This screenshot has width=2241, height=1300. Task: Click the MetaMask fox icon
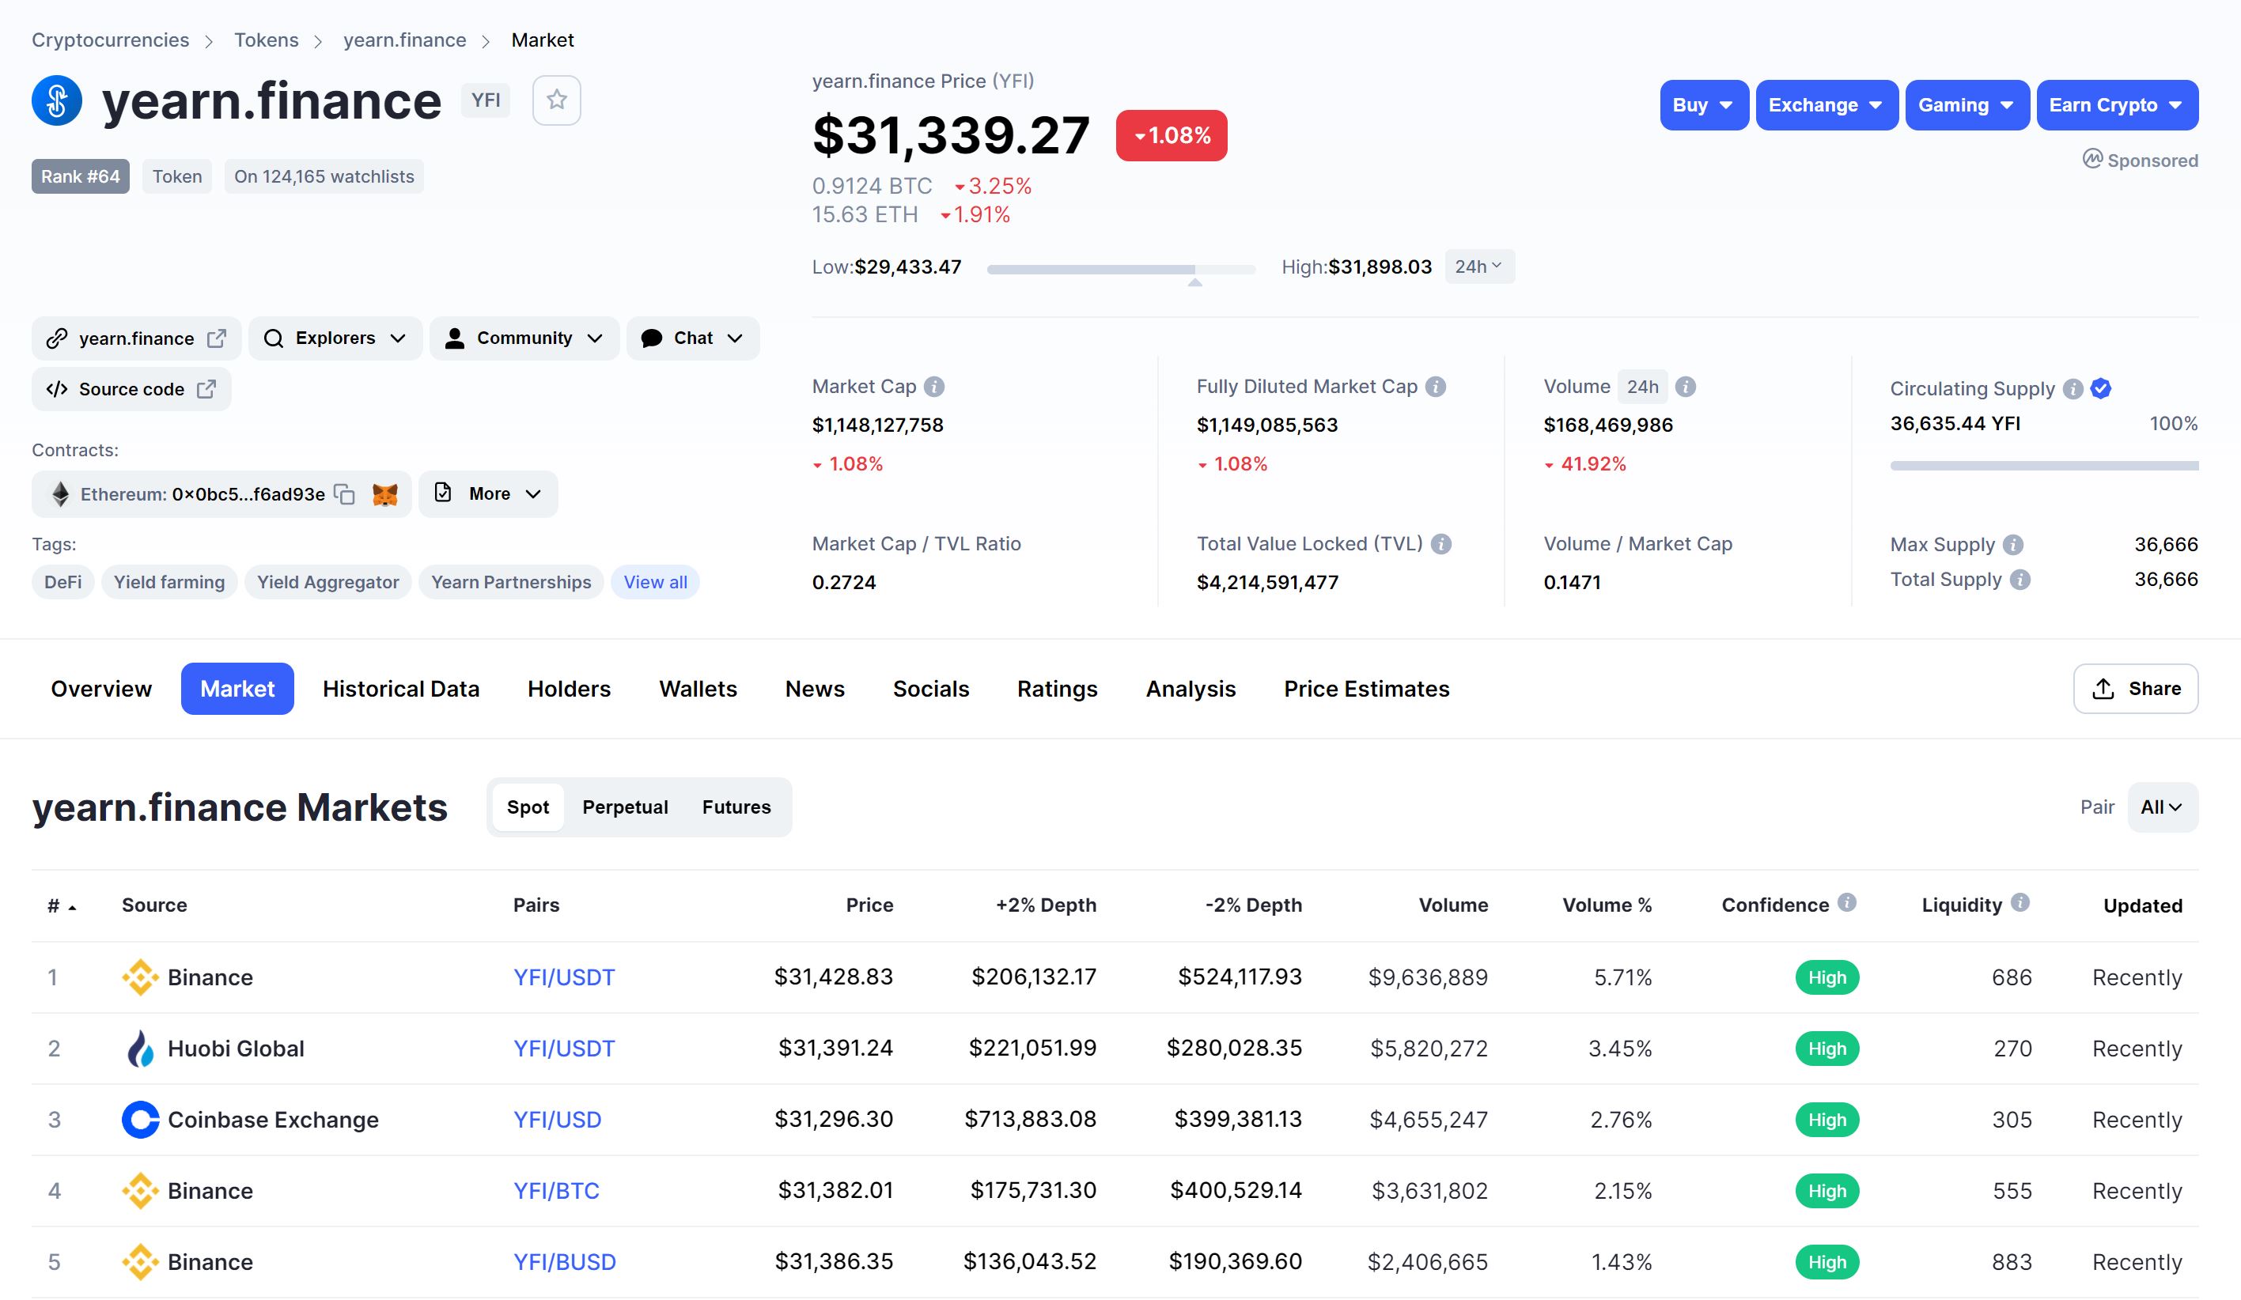[385, 494]
